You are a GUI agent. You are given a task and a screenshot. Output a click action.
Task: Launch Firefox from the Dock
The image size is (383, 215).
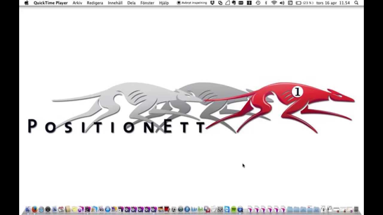(x=35, y=209)
